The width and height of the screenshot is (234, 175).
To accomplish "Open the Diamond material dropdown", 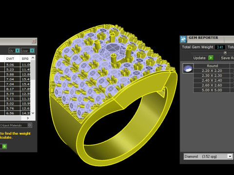I will 230,157.
